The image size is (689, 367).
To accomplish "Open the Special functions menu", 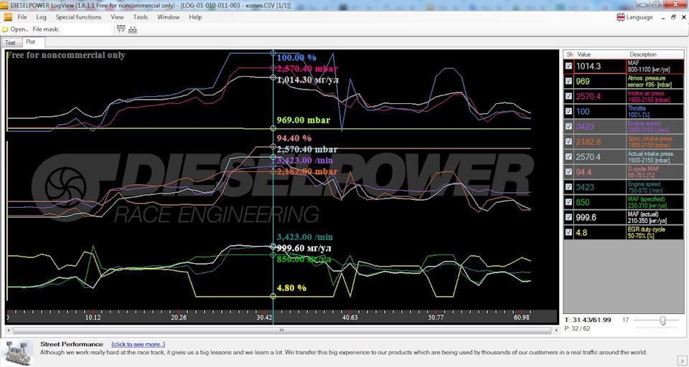I will point(78,17).
